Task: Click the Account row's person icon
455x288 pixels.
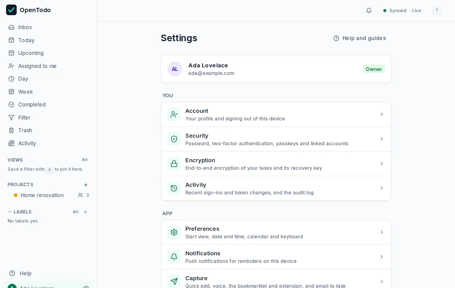Action: 174,114
